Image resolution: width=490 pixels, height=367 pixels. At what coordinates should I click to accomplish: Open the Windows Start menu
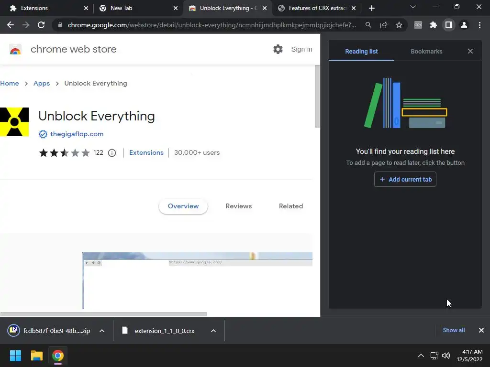click(15, 356)
